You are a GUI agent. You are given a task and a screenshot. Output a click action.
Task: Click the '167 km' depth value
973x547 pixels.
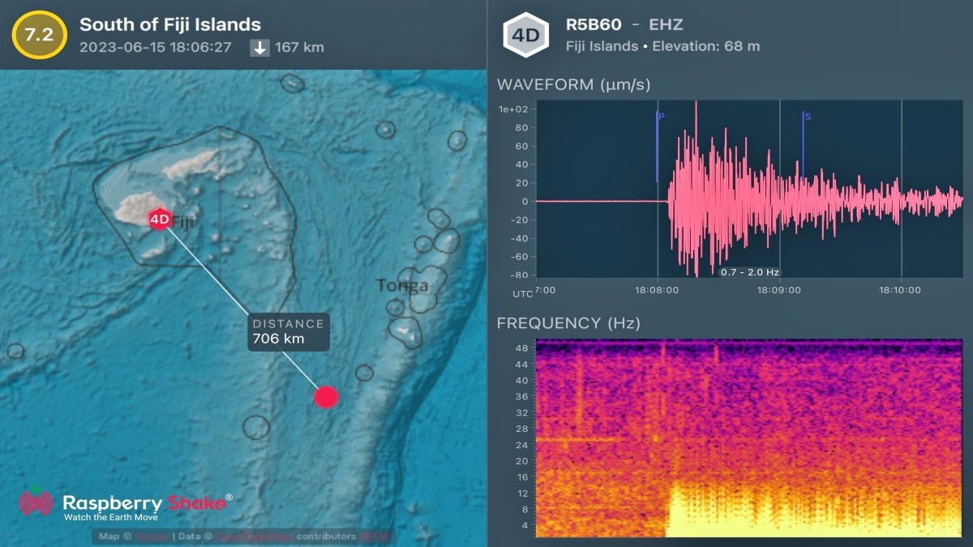coord(299,47)
